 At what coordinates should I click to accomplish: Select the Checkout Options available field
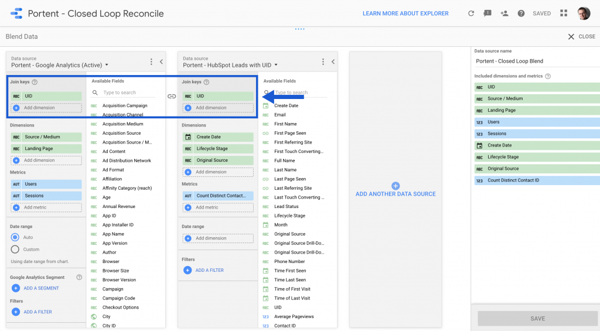click(x=121, y=308)
